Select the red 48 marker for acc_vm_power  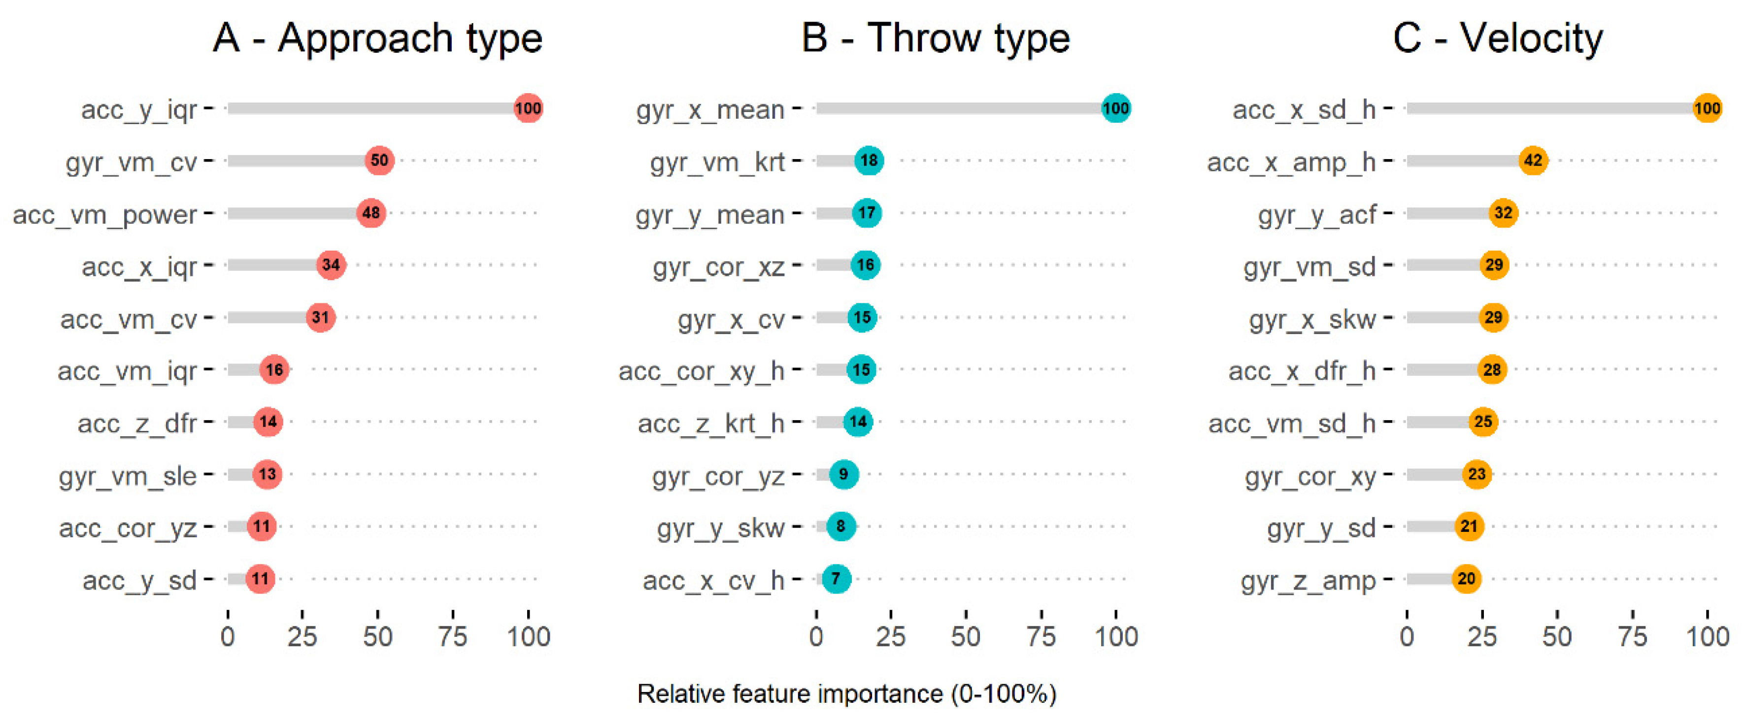tap(371, 213)
